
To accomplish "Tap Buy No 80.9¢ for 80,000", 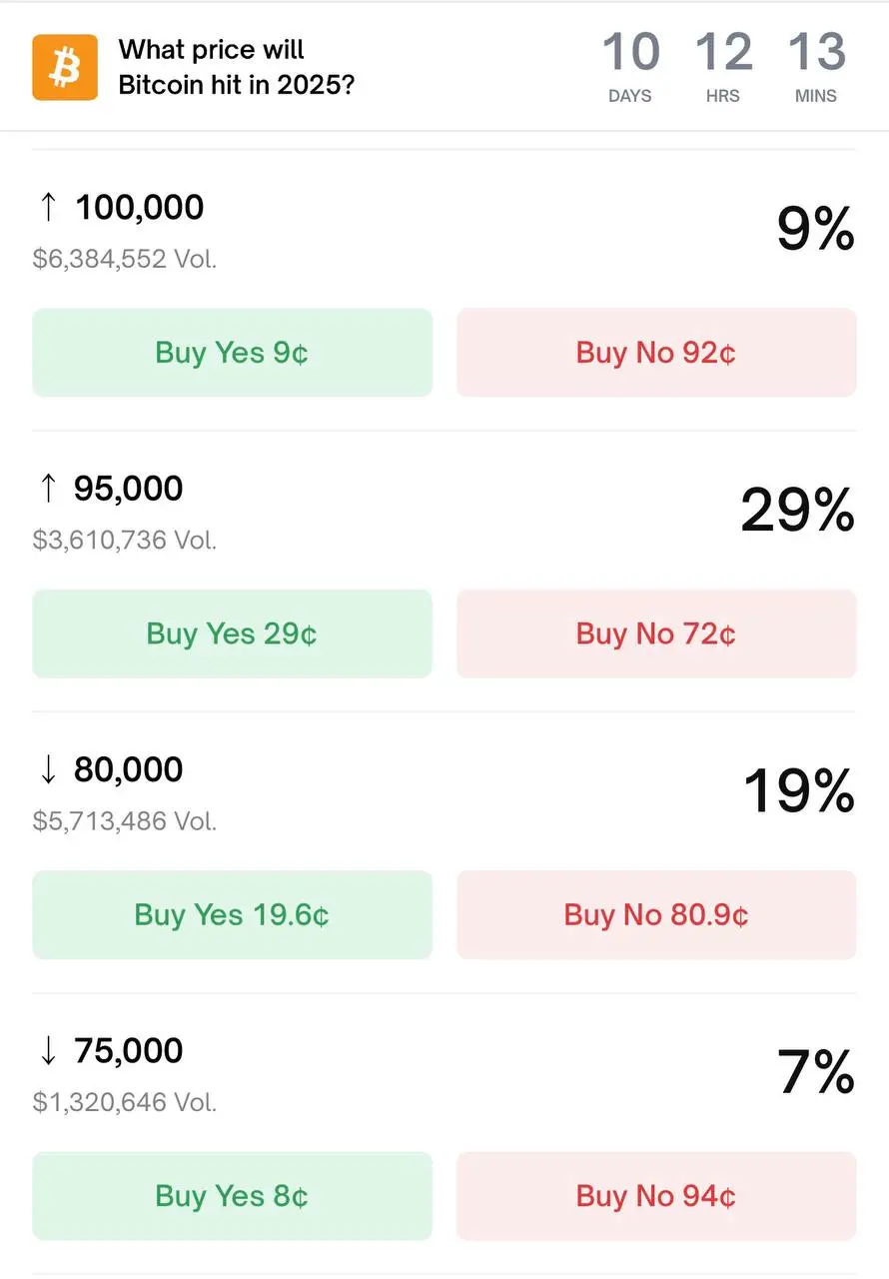I will [656, 914].
